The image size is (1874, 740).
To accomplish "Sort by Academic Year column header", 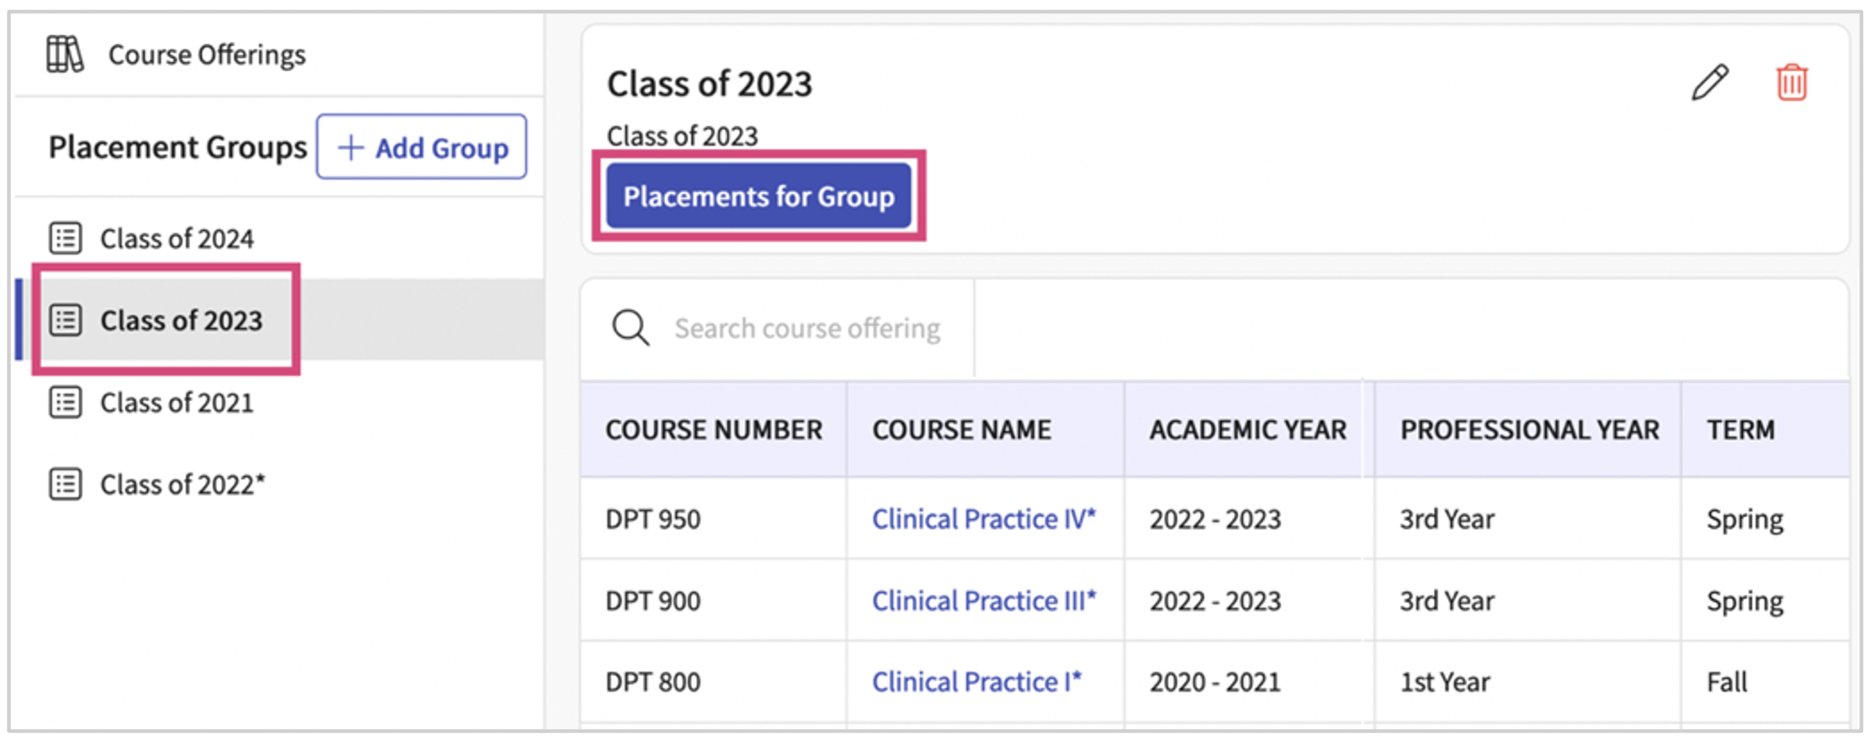I will click(x=1247, y=429).
